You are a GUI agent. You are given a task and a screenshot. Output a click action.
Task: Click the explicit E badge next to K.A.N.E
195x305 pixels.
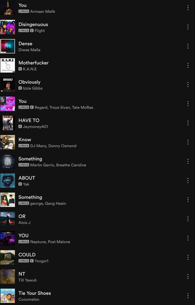coord(20,69)
